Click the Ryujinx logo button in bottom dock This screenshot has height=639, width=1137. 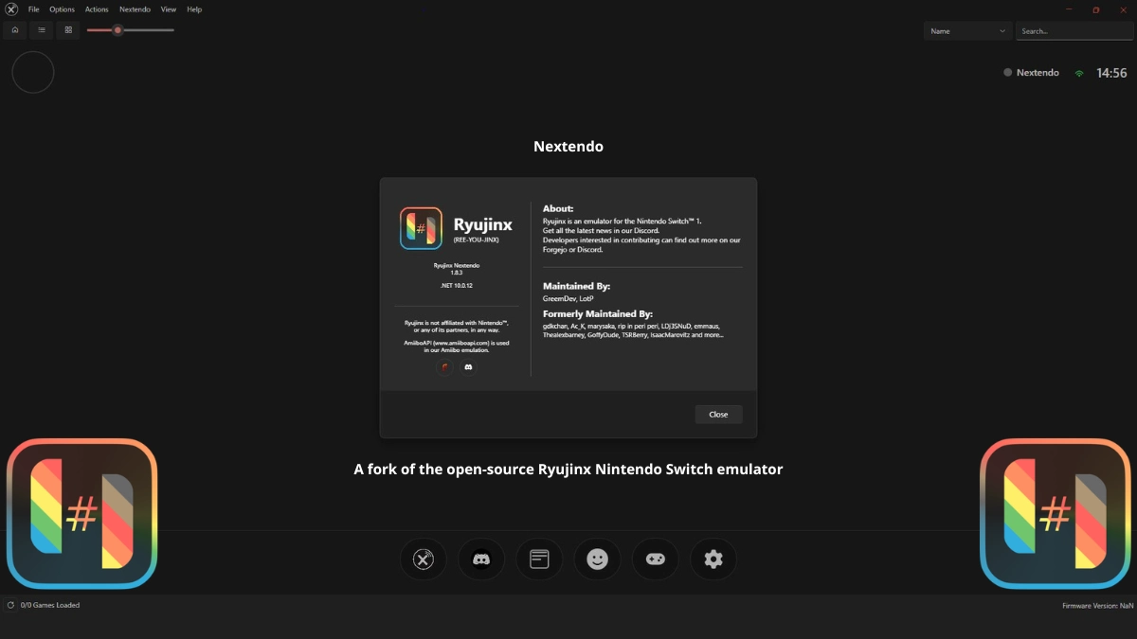(x=423, y=559)
